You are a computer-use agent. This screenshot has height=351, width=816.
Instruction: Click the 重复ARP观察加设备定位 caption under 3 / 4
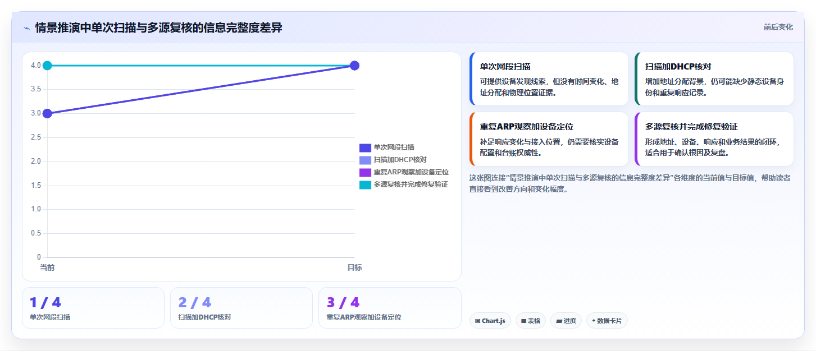click(364, 317)
